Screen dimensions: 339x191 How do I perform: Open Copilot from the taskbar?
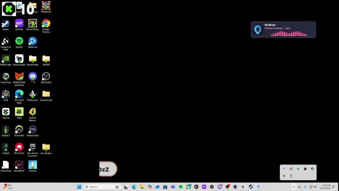[x=150, y=187]
